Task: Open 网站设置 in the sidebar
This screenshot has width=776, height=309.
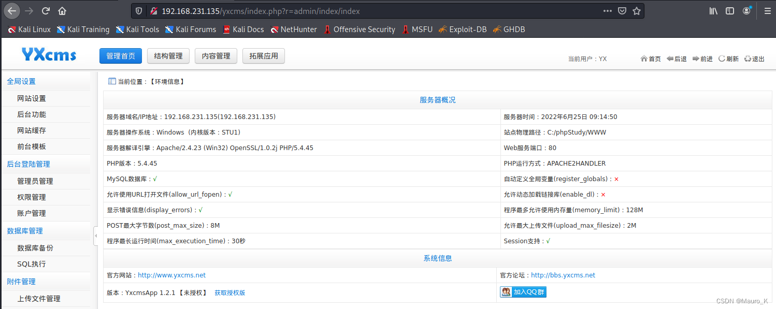Action: coord(32,98)
